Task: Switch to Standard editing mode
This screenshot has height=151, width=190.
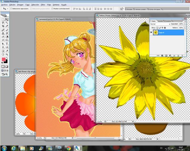Action: (x=3, y=67)
